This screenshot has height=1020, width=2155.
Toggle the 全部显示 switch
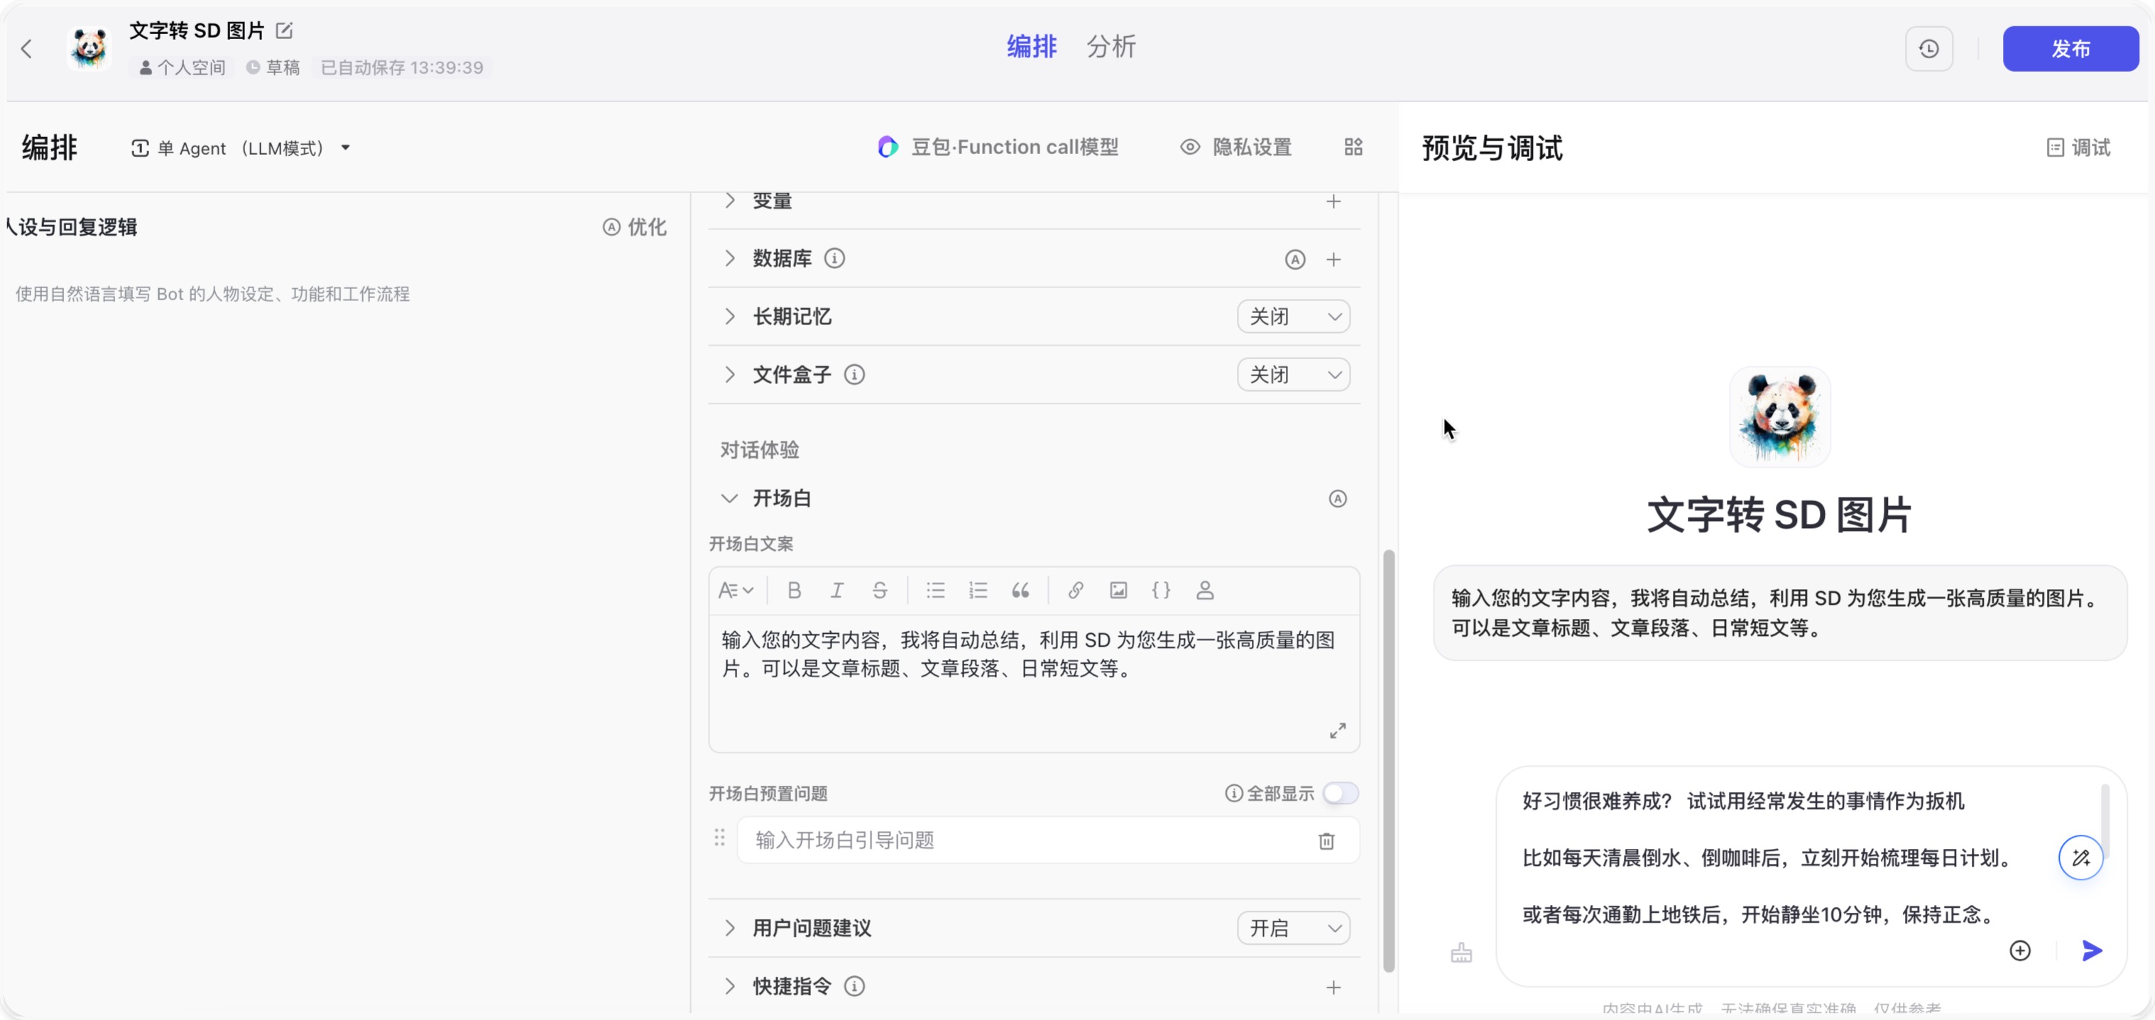[1339, 793]
